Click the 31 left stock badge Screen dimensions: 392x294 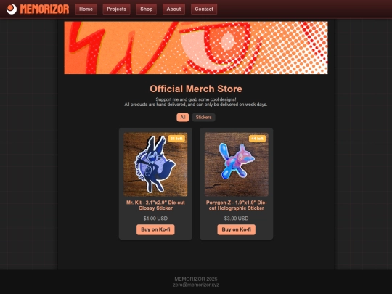pos(176,139)
